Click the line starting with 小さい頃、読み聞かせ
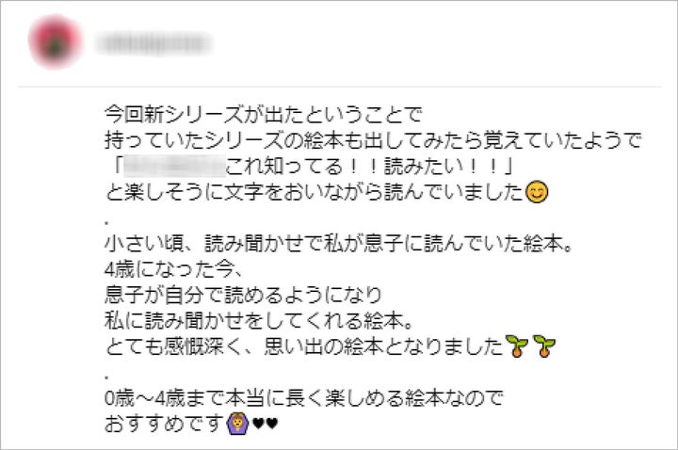The width and height of the screenshot is (678, 450). [x=339, y=244]
